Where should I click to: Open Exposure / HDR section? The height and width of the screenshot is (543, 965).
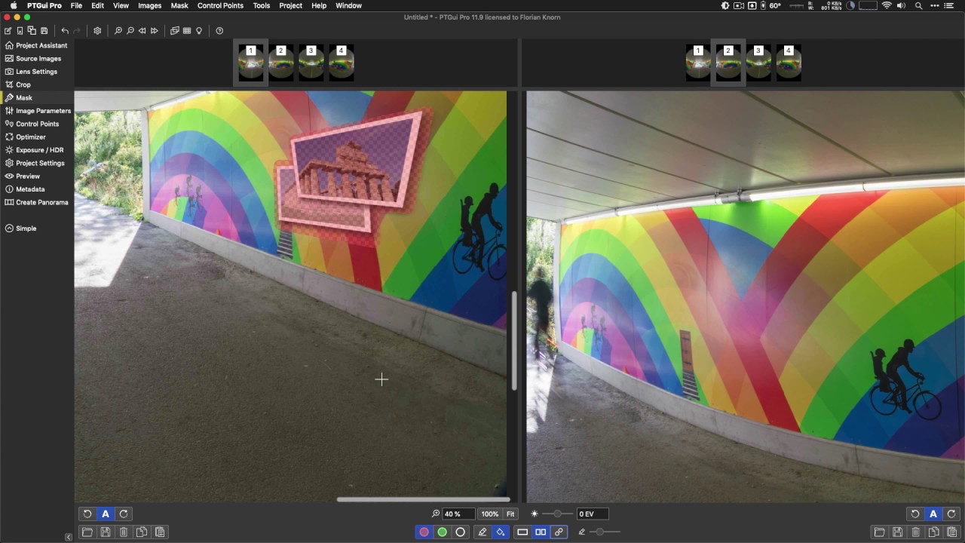[36, 150]
